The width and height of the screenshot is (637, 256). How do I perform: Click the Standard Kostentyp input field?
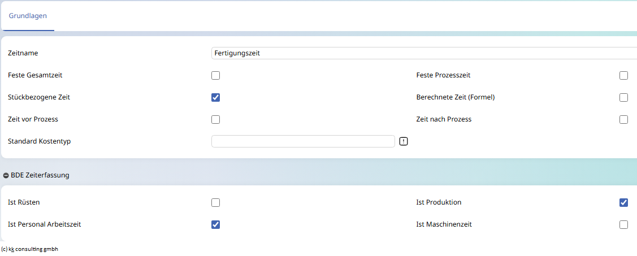pyautogui.click(x=303, y=141)
